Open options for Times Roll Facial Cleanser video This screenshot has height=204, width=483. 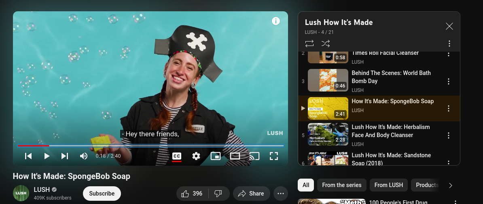click(x=449, y=54)
